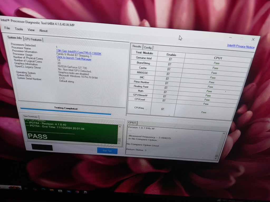Viewport: 270px width, 202px height.
Task: Click the large PASS result text
Action: tap(37, 136)
